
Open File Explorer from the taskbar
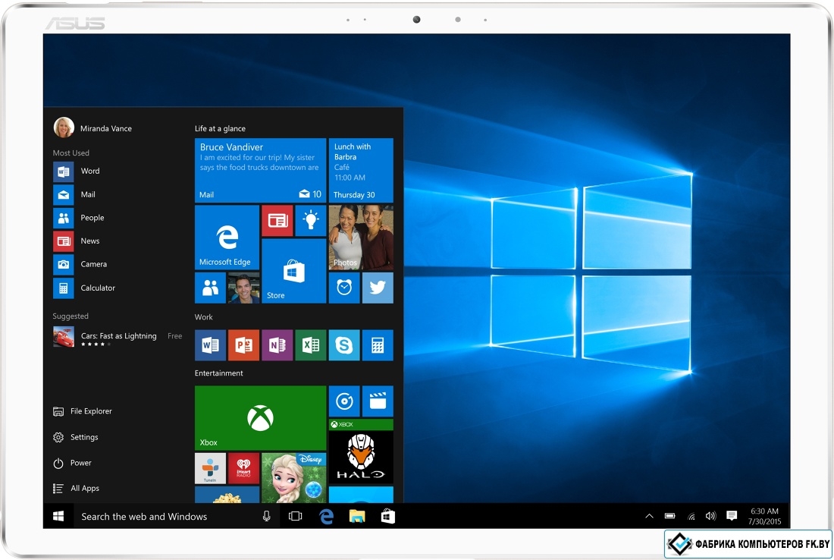tap(357, 516)
